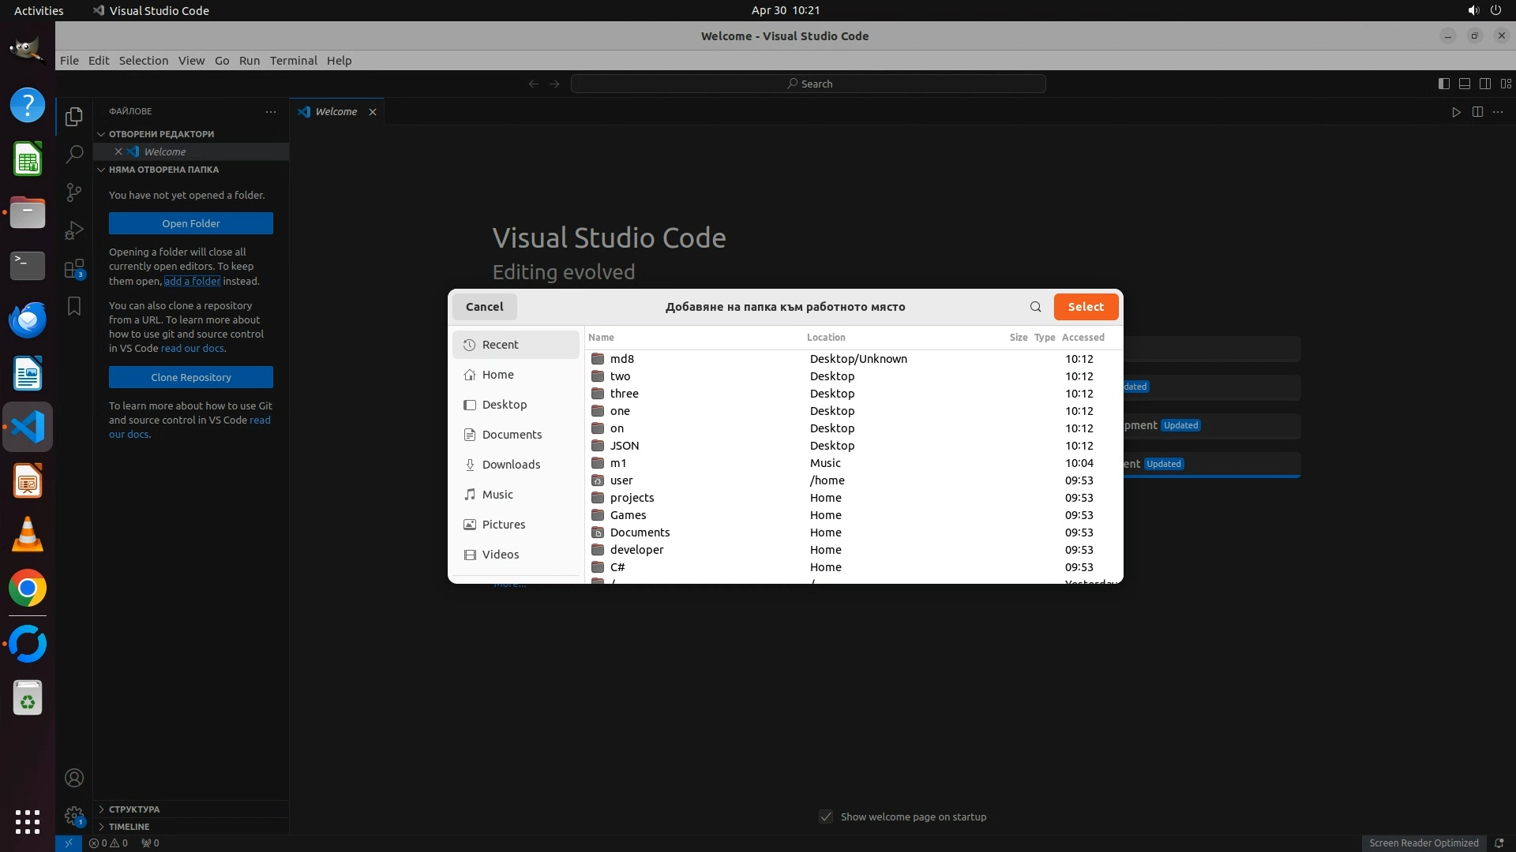Open the Terminal menu
1516x852 pixels.
[293, 61]
